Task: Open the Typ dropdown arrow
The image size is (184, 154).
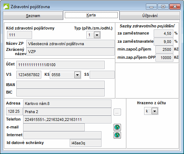Action: 97,35
